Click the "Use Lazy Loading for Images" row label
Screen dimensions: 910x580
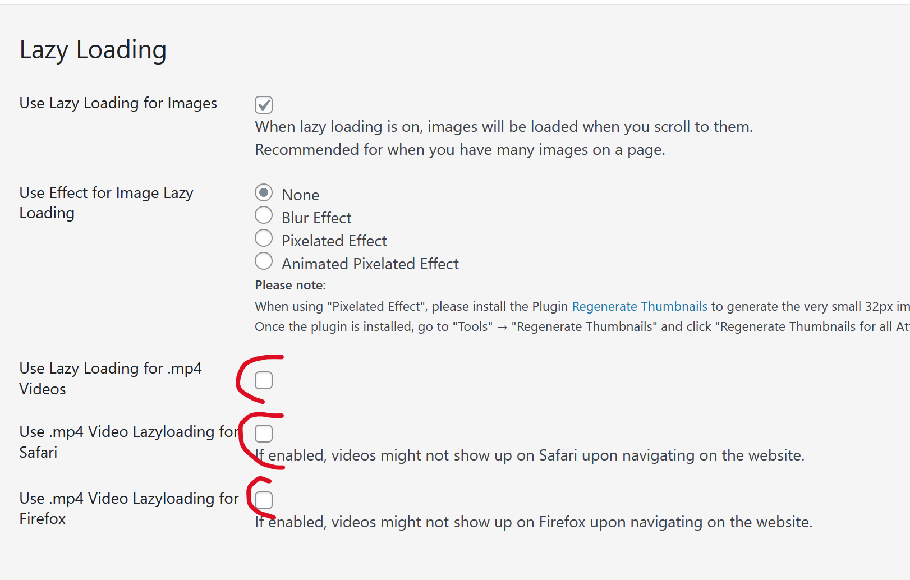point(118,103)
